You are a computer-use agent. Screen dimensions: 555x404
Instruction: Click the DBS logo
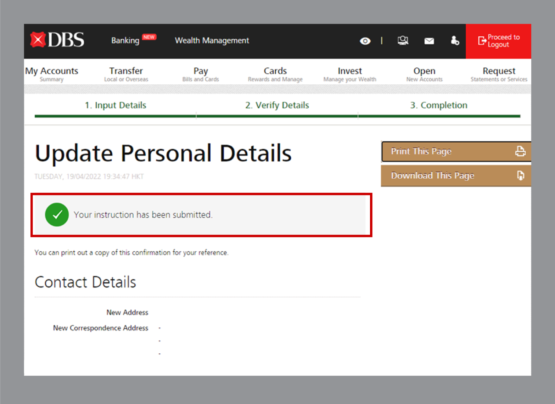pyautogui.click(x=57, y=40)
